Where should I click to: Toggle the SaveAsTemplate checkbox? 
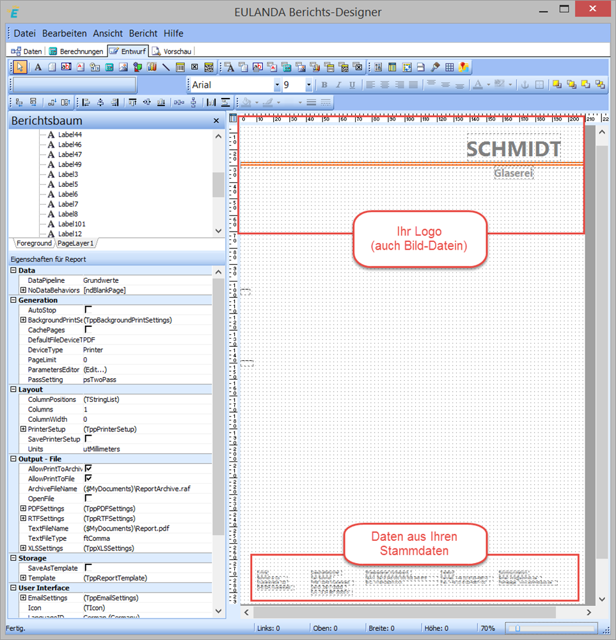click(88, 568)
